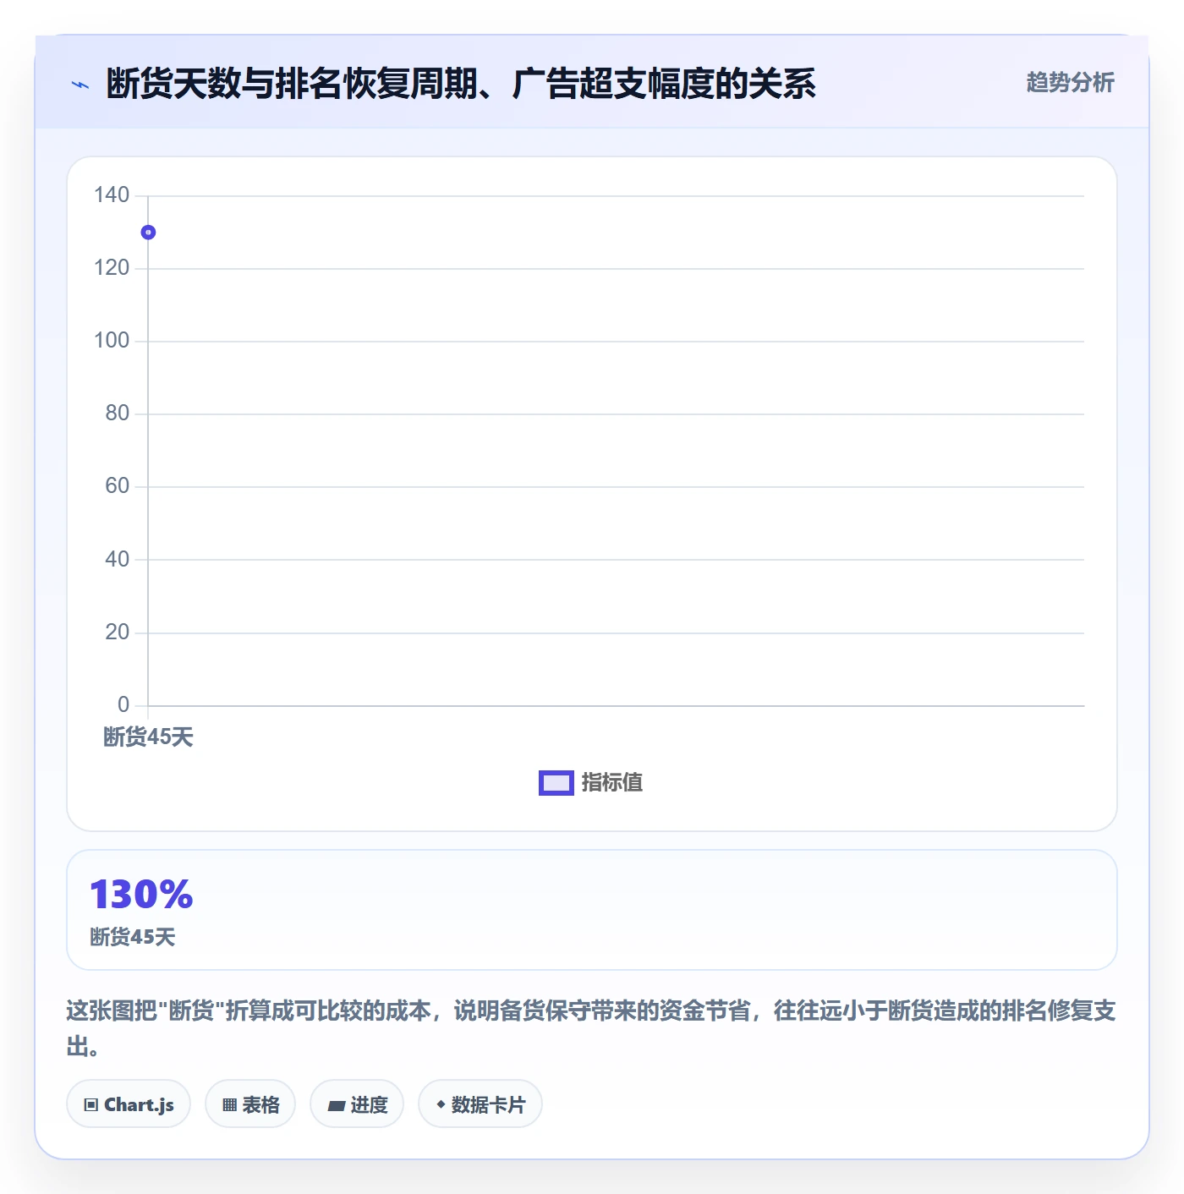Click the chart title 断货天数与排名恢复周期

(461, 84)
